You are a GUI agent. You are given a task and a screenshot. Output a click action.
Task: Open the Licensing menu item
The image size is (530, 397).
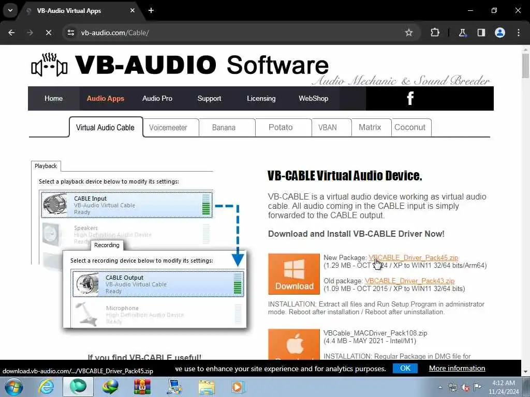click(261, 98)
